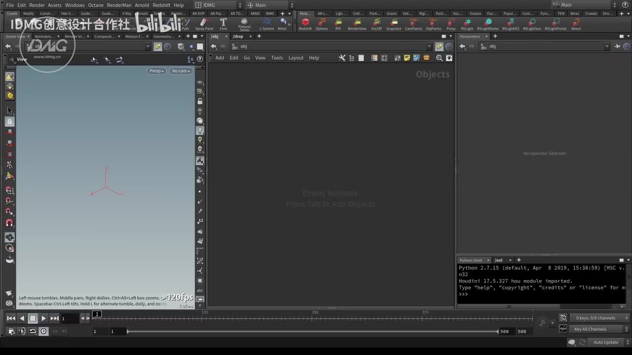Toggle viewport lock camera padlock icon
This screenshot has width=632, height=355.
(x=200, y=101)
